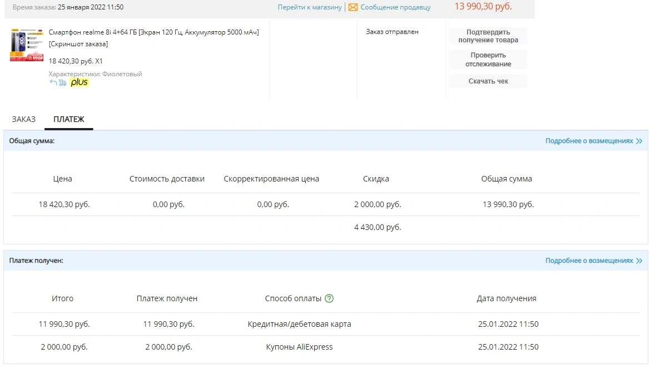655x368 pixels.
Task: Click the date in the Кредитная/дебетовая карта row
Action: click(x=508, y=324)
